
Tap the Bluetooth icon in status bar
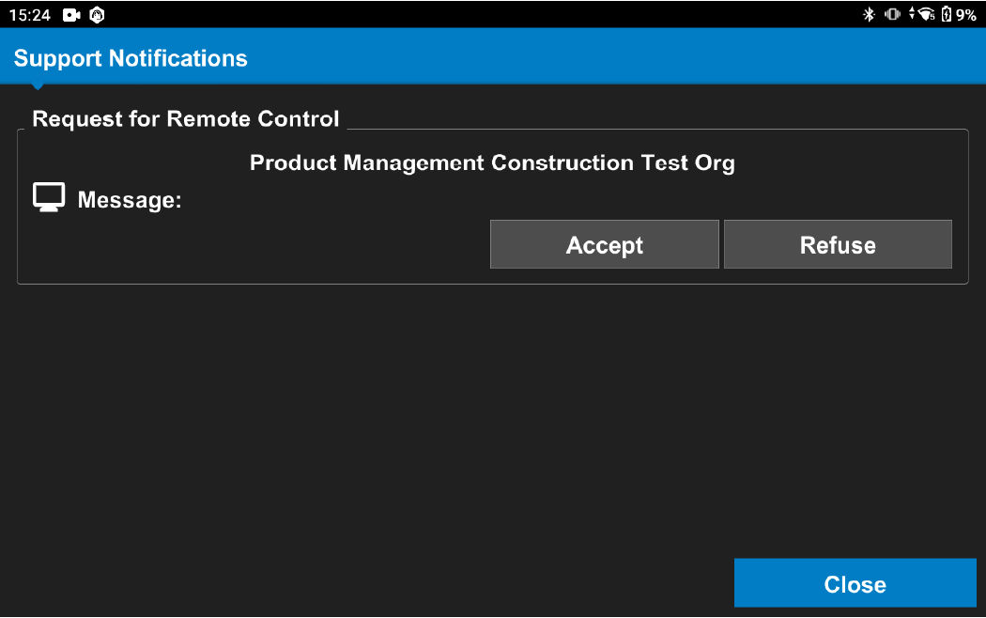[x=869, y=14]
